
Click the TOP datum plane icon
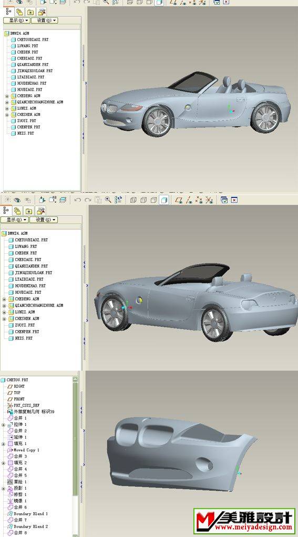tap(10, 392)
